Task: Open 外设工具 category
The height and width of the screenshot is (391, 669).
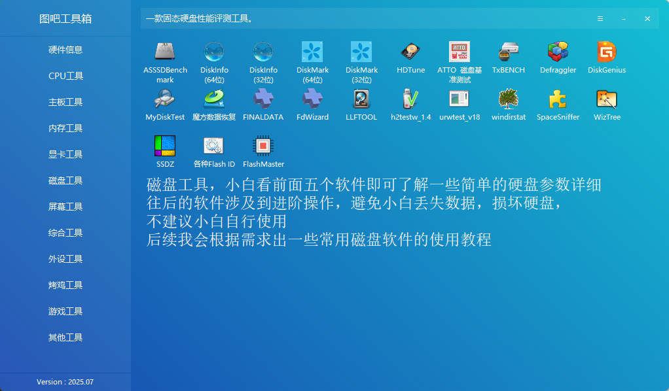Action: coord(65,259)
